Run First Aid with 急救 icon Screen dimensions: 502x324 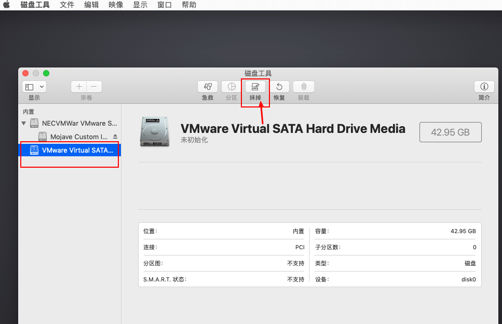208,87
